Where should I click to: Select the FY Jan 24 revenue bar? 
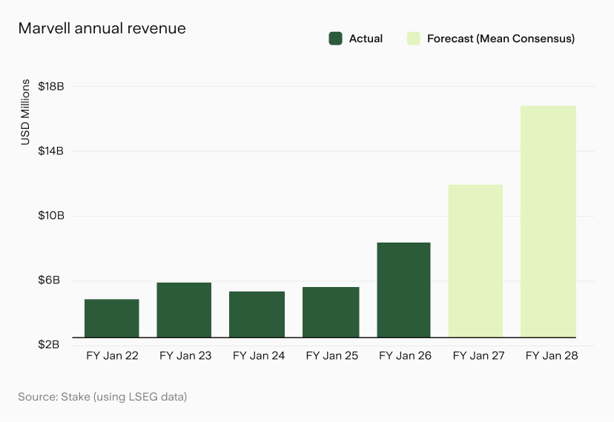click(x=257, y=314)
